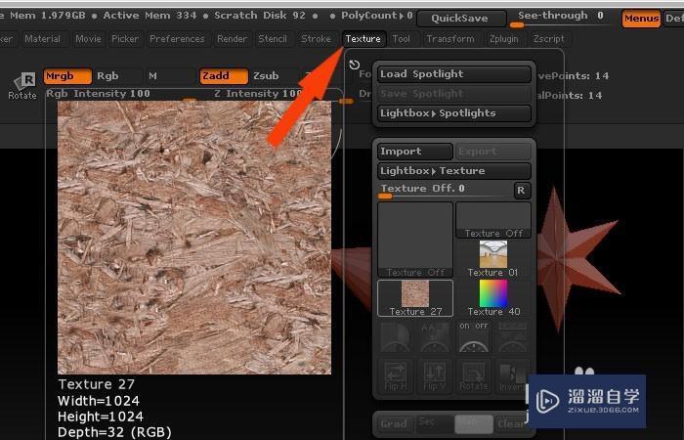Open the Zplugin menu

(503, 39)
